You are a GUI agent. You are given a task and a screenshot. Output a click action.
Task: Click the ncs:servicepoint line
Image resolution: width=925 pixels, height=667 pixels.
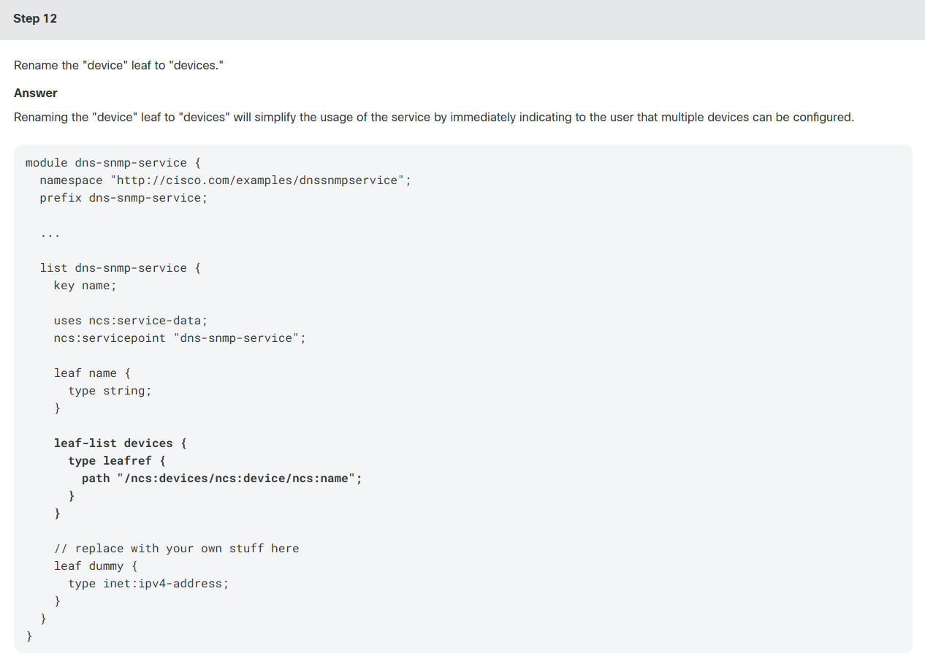coord(180,338)
